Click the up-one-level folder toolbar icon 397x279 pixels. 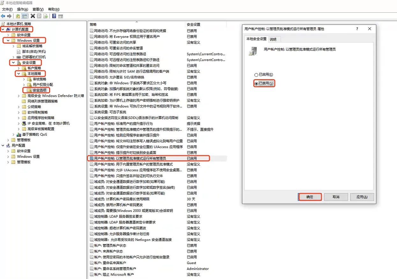(18, 16)
